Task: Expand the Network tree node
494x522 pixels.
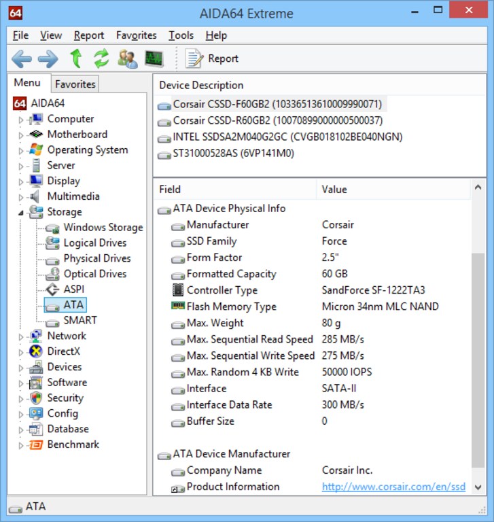Action: click(21, 336)
